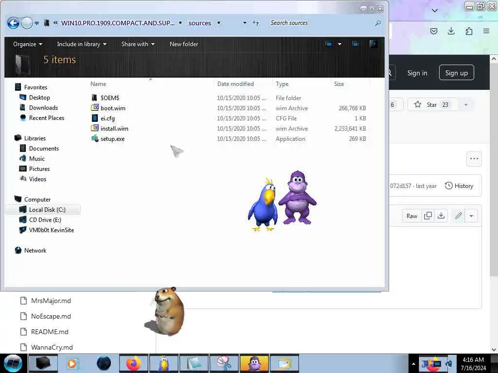Open Firefox extensions puzzle icon
This screenshot has width=498, height=373.
click(x=469, y=31)
